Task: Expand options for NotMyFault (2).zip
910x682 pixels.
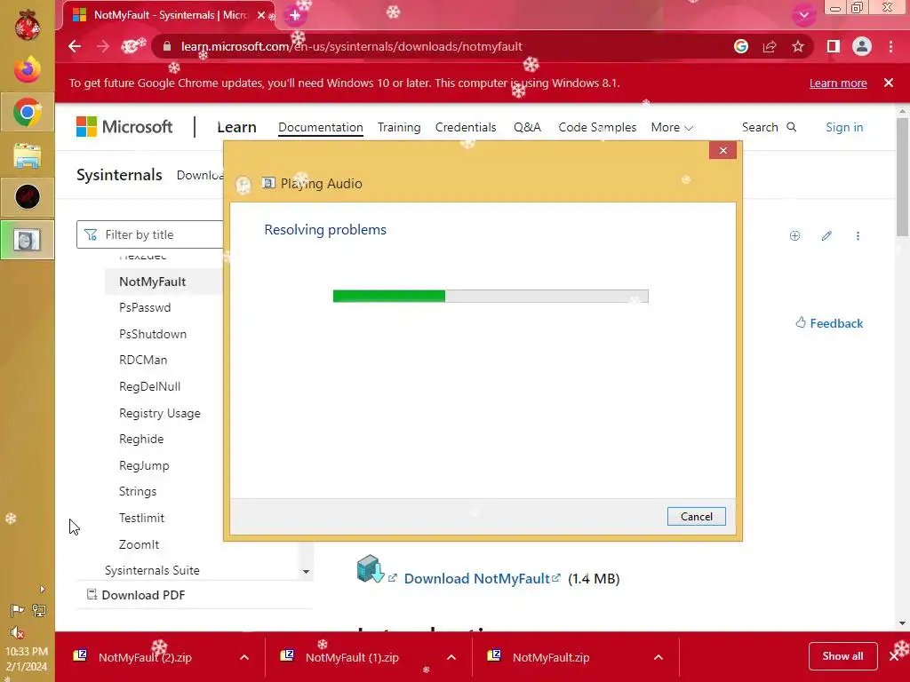Action: click(x=244, y=657)
